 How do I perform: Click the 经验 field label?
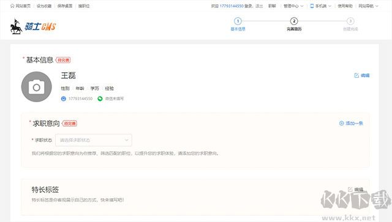tap(109, 89)
